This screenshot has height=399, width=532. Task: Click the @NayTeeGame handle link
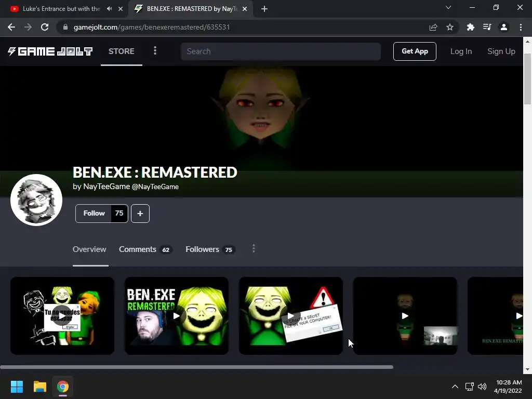pyautogui.click(x=155, y=187)
